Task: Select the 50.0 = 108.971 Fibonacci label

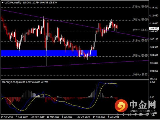Action: 141,30
